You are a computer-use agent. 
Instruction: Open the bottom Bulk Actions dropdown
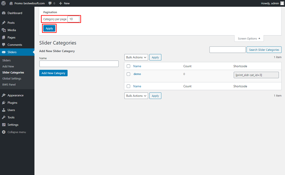pos(136,96)
